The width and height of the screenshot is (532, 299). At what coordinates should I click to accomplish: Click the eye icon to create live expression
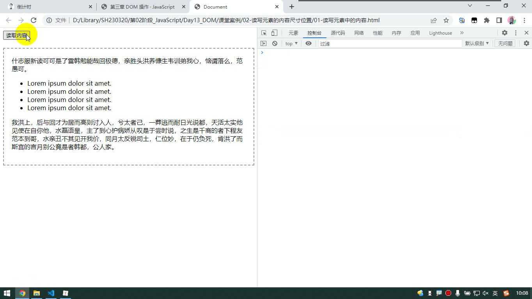[309, 44]
